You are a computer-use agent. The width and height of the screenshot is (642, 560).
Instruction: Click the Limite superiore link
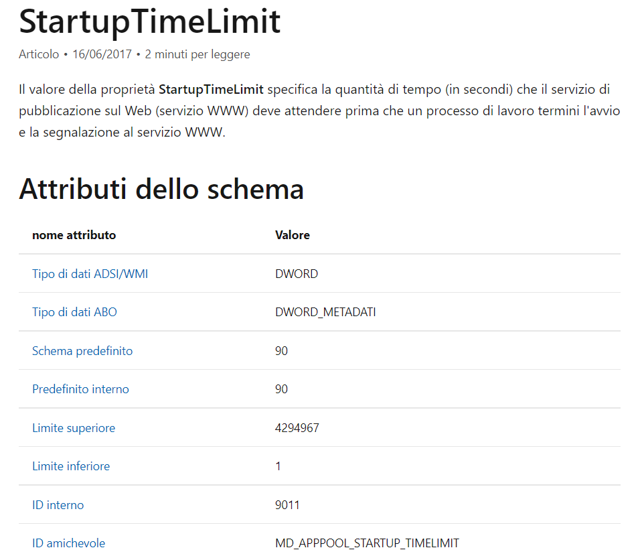[x=74, y=428]
